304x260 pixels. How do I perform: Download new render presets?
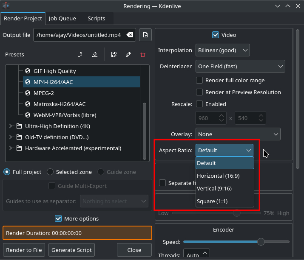pyautogui.click(x=95, y=54)
